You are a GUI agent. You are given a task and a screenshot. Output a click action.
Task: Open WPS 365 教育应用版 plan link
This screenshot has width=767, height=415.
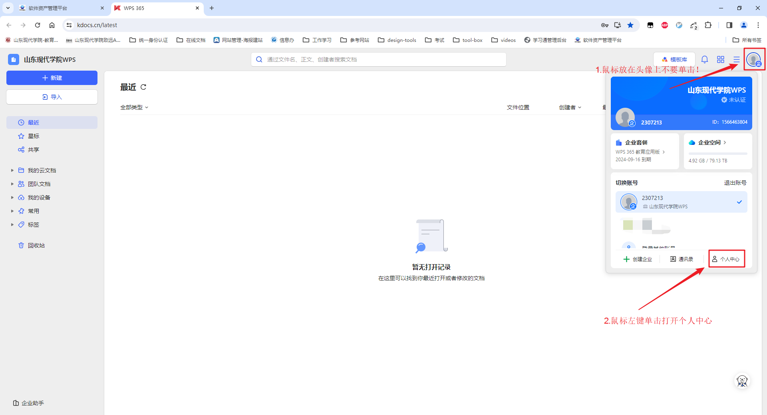point(640,152)
